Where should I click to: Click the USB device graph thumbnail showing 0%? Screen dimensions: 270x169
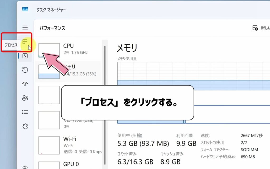tap(49, 120)
